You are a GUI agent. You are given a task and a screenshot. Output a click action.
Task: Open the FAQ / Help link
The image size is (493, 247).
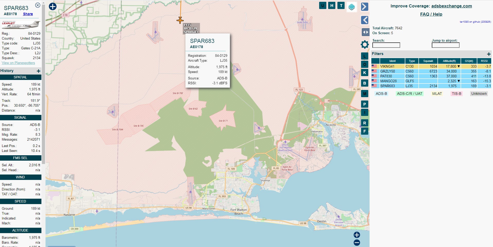point(431,14)
